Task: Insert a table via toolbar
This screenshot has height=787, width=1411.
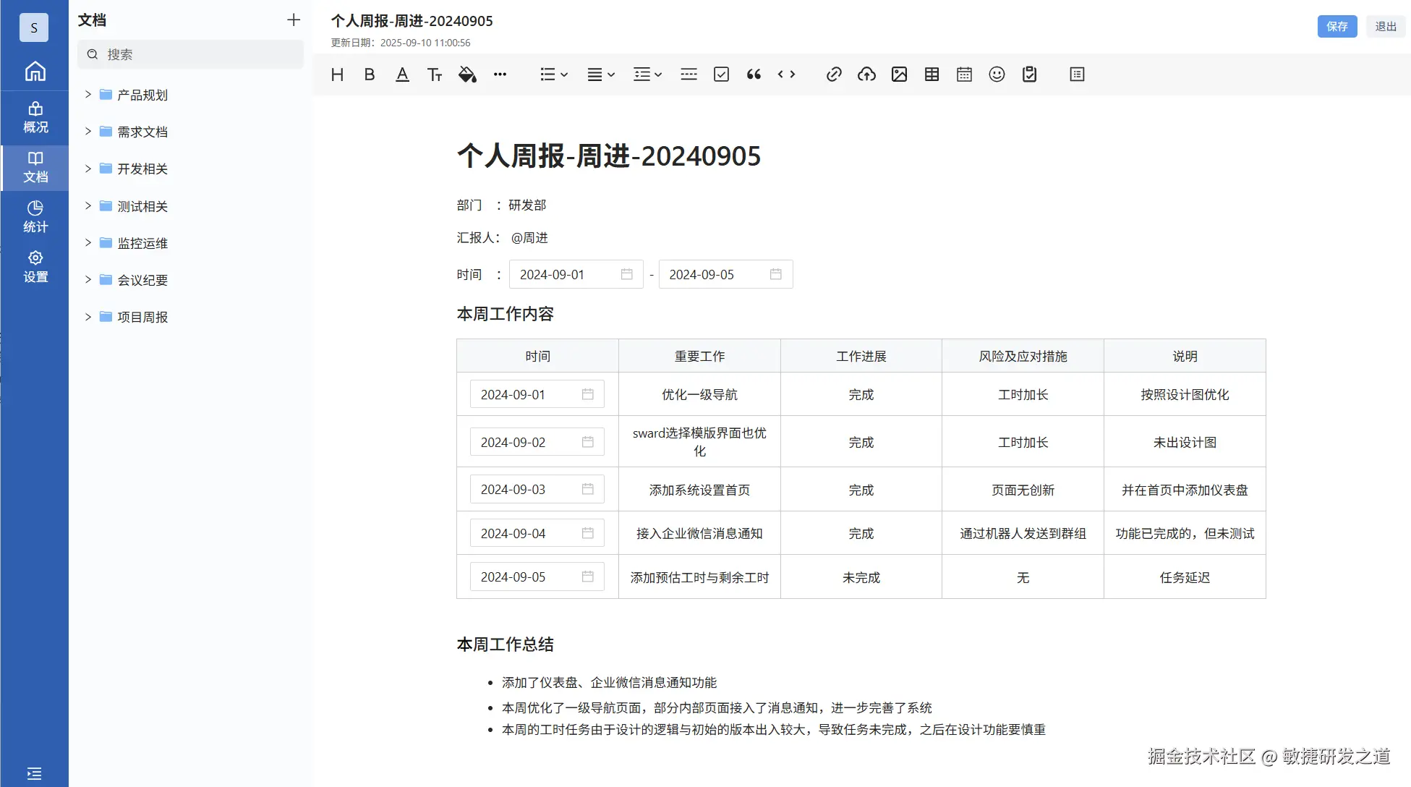Action: click(x=932, y=75)
